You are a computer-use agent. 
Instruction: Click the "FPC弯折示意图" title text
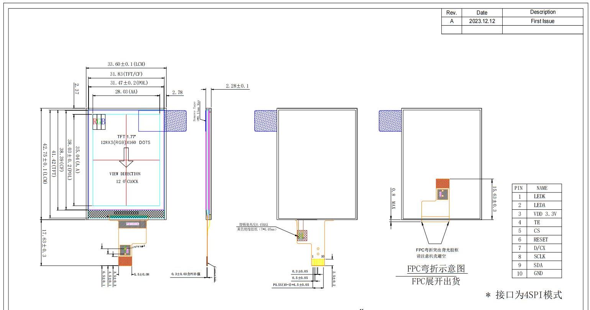click(437, 268)
